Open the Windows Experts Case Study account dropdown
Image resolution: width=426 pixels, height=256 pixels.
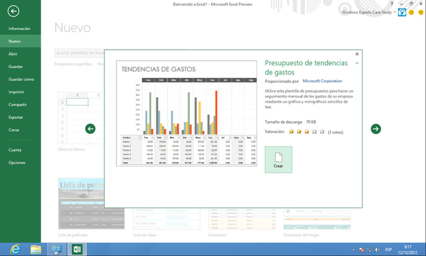click(368, 12)
